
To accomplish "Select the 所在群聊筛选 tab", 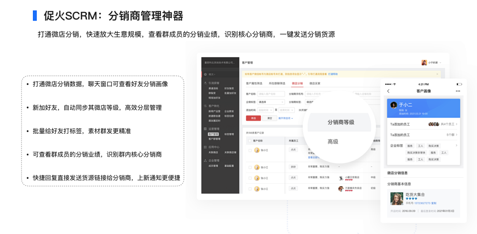I will coord(277,83).
